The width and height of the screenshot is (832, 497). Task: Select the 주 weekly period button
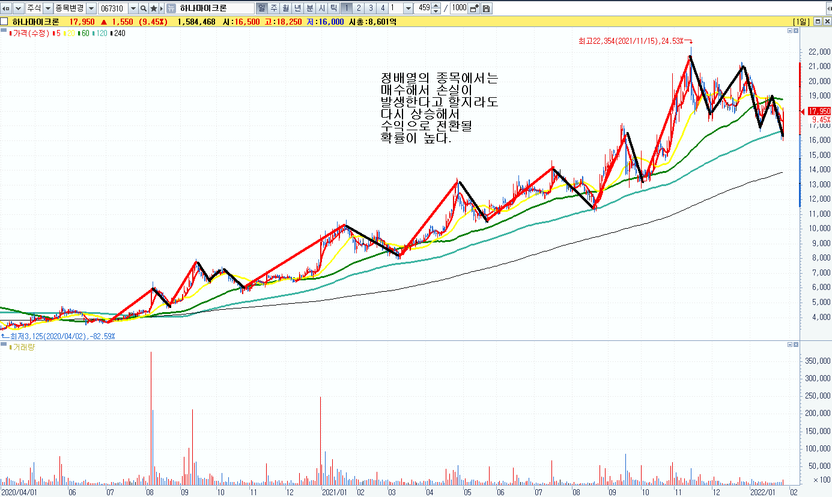click(274, 8)
